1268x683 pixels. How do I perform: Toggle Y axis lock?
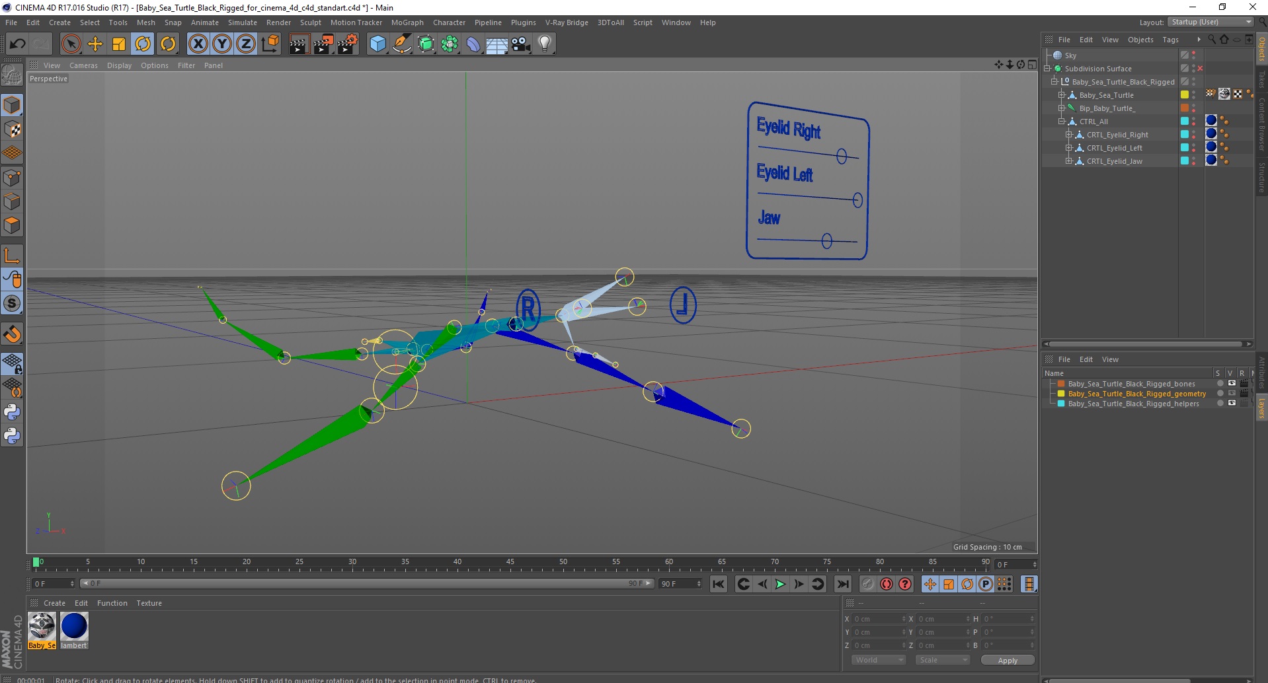click(222, 44)
